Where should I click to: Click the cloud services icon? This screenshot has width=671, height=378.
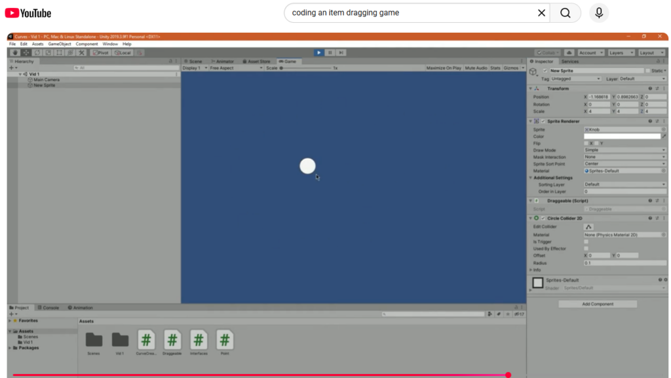point(569,52)
